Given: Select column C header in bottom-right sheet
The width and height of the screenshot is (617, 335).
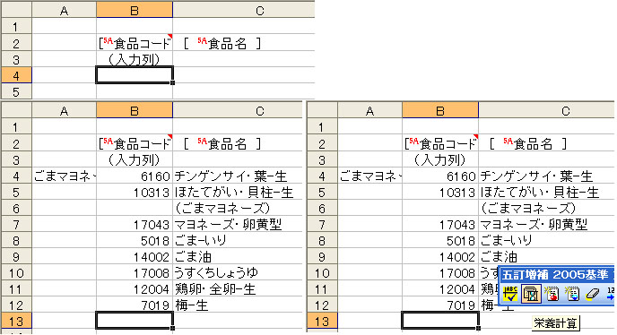Looking at the screenshot, I should pyautogui.click(x=546, y=111).
